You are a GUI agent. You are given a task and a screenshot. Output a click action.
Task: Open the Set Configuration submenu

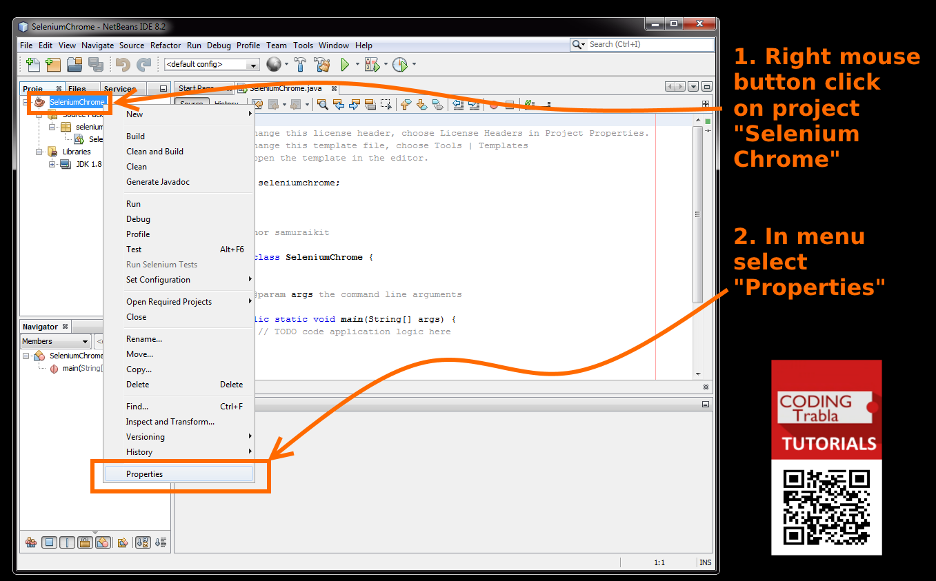(x=179, y=280)
